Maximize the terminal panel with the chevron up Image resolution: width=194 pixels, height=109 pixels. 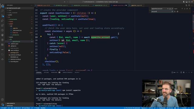(x=189, y=72)
